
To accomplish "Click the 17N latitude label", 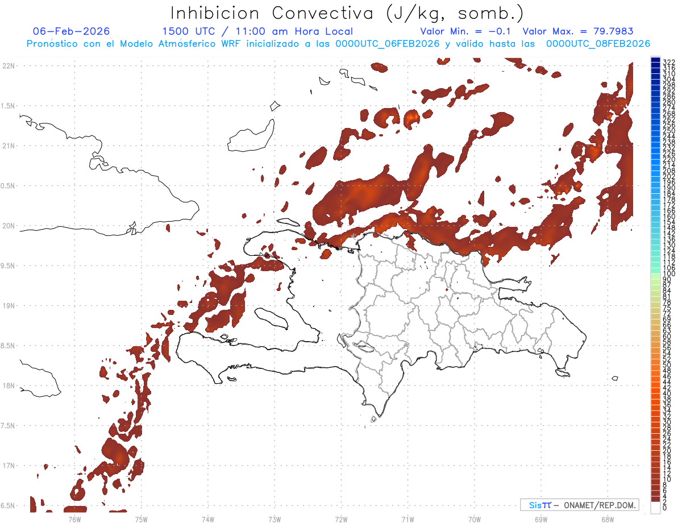I will 8,466.
